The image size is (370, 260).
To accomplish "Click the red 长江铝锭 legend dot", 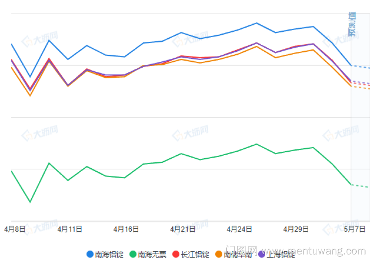I will 176,254.
